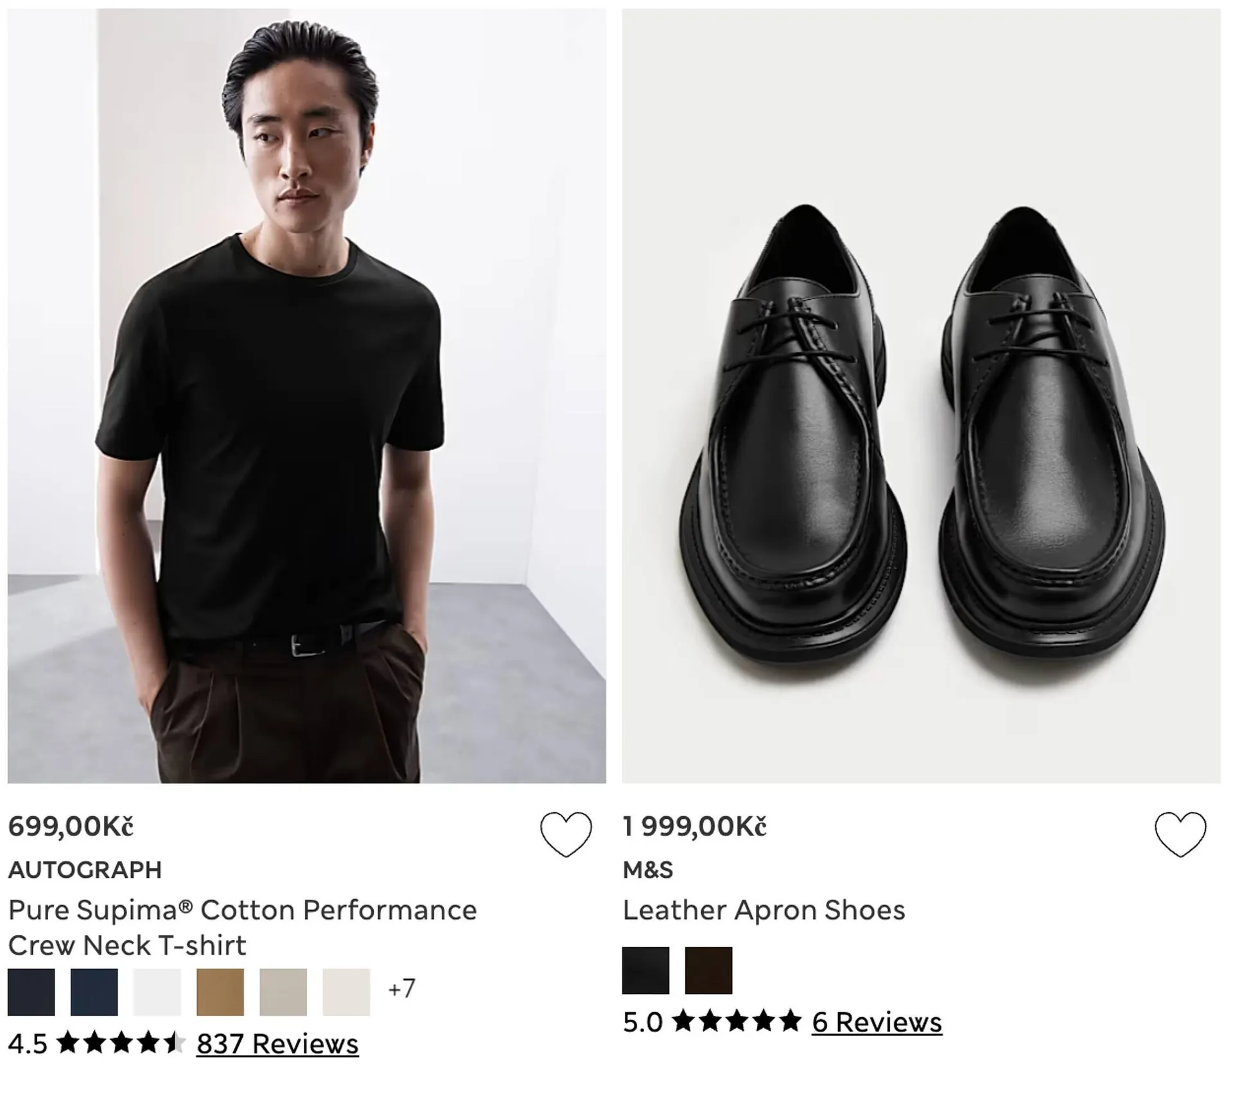Open Pure Supima Cotton Performance T-shirt title
1233x1093 pixels.
click(x=242, y=927)
